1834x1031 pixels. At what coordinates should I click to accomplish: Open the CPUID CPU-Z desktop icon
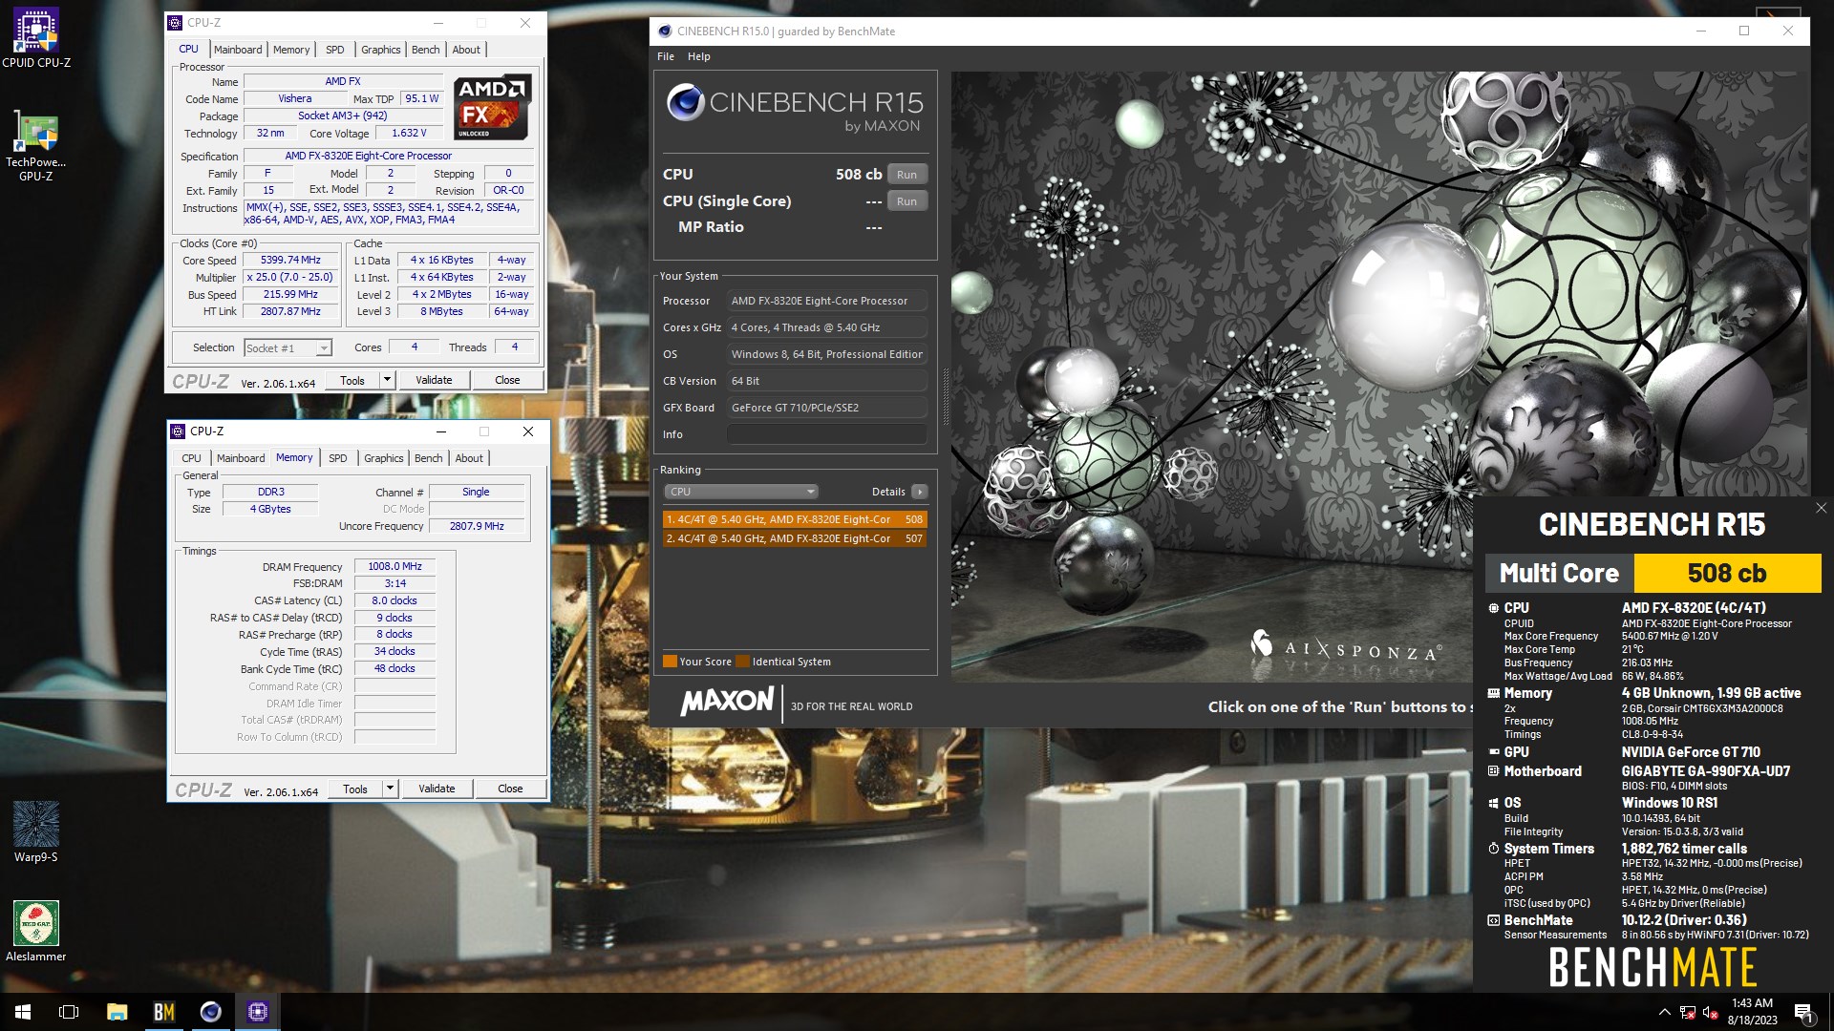tap(36, 39)
